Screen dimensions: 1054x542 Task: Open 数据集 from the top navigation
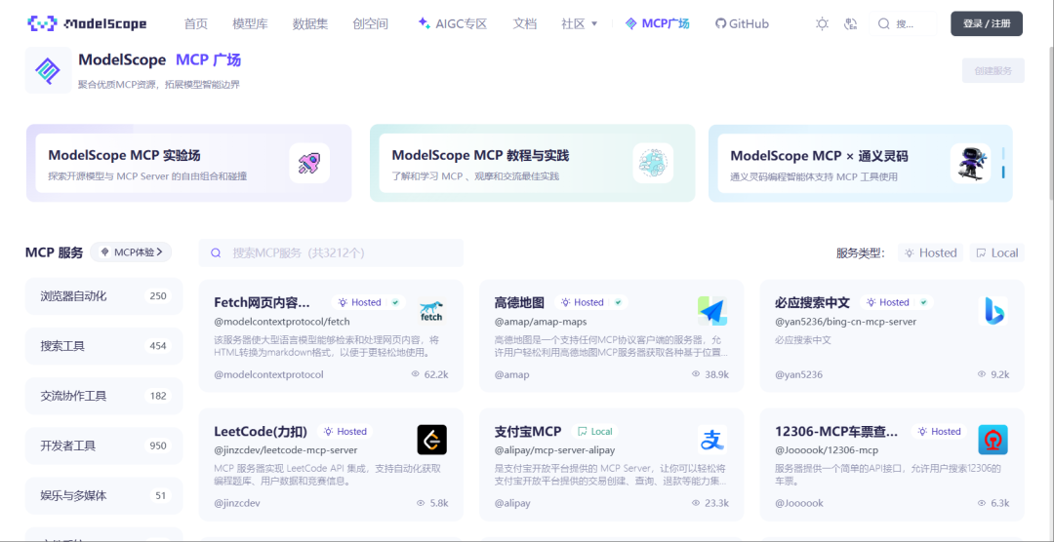coord(310,24)
